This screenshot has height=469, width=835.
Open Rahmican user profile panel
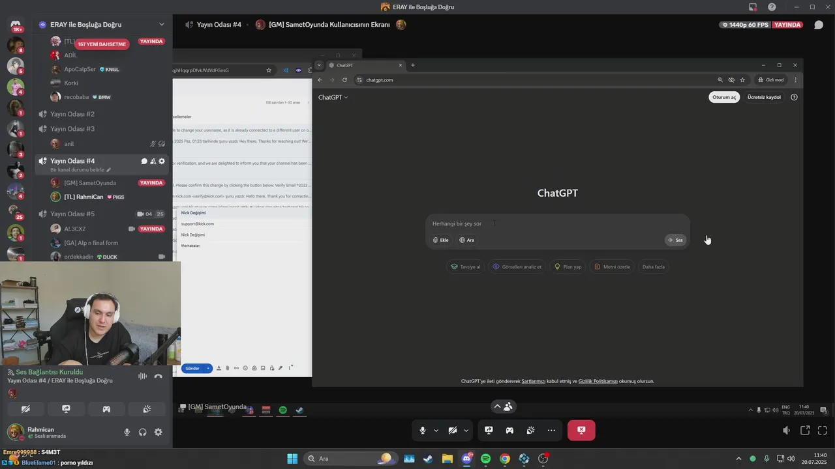tap(39, 432)
